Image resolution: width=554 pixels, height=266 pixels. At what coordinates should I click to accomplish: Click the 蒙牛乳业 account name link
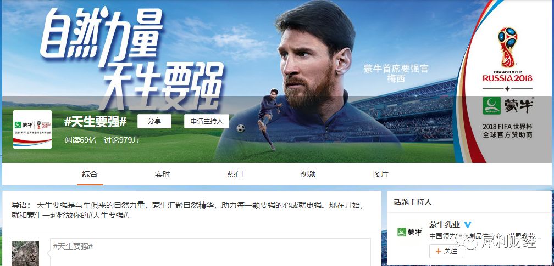click(445, 224)
